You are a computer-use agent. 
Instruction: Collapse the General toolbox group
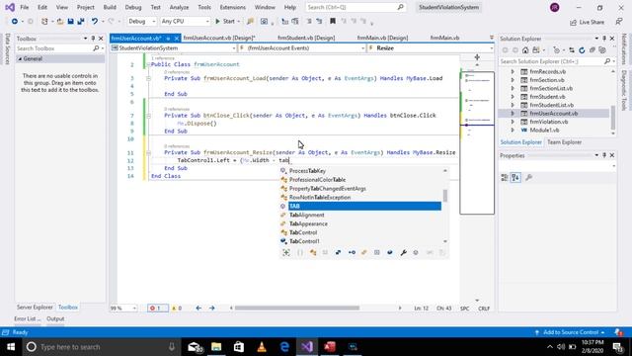pyautogui.click(x=20, y=59)
